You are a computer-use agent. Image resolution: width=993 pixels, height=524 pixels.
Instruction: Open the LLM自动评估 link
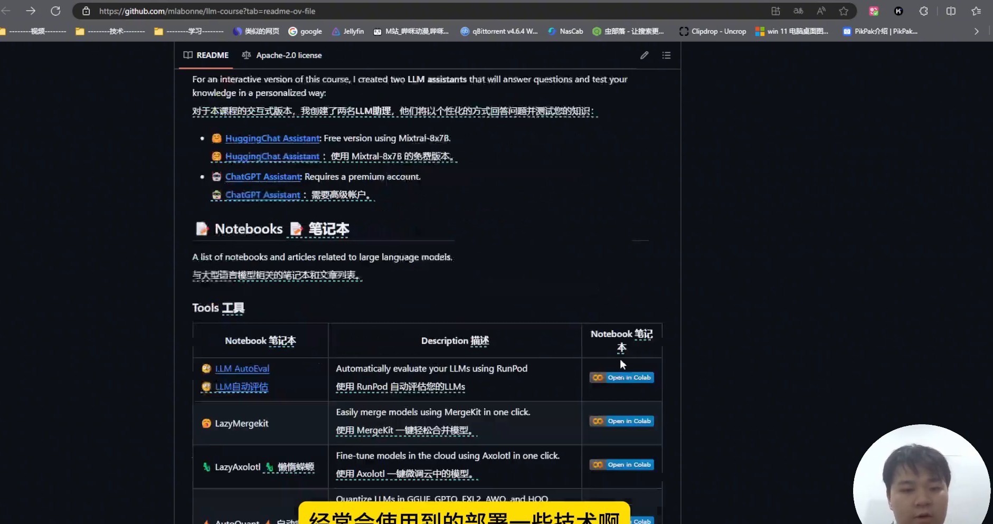241,387
